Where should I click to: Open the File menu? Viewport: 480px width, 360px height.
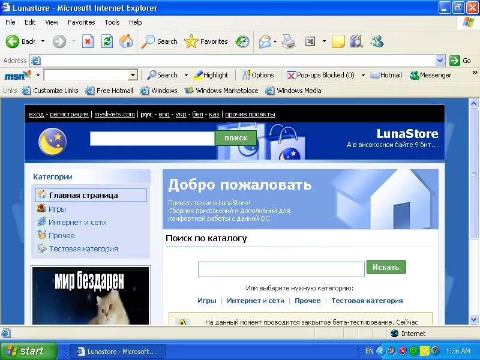point(10,22)
